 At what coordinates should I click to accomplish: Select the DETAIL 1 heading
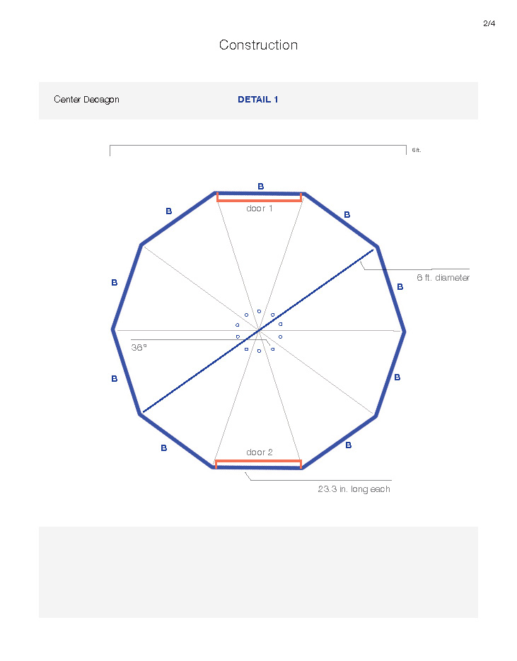point(257,100)
